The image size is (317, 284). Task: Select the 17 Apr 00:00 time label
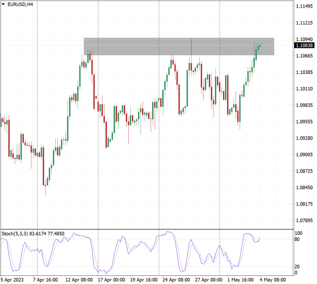pos(112,280)
